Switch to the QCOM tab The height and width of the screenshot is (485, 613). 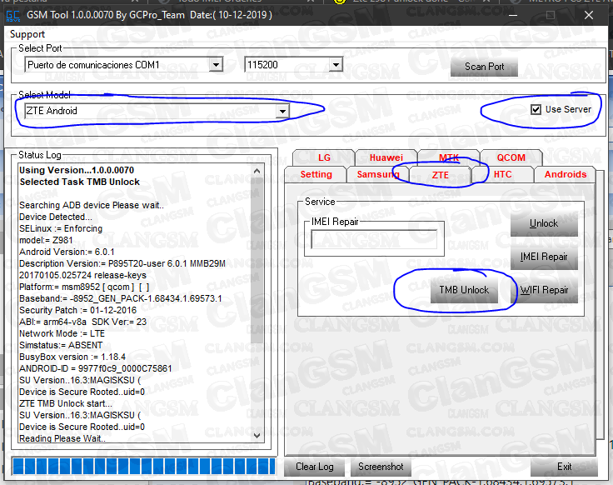click(511, 157)
